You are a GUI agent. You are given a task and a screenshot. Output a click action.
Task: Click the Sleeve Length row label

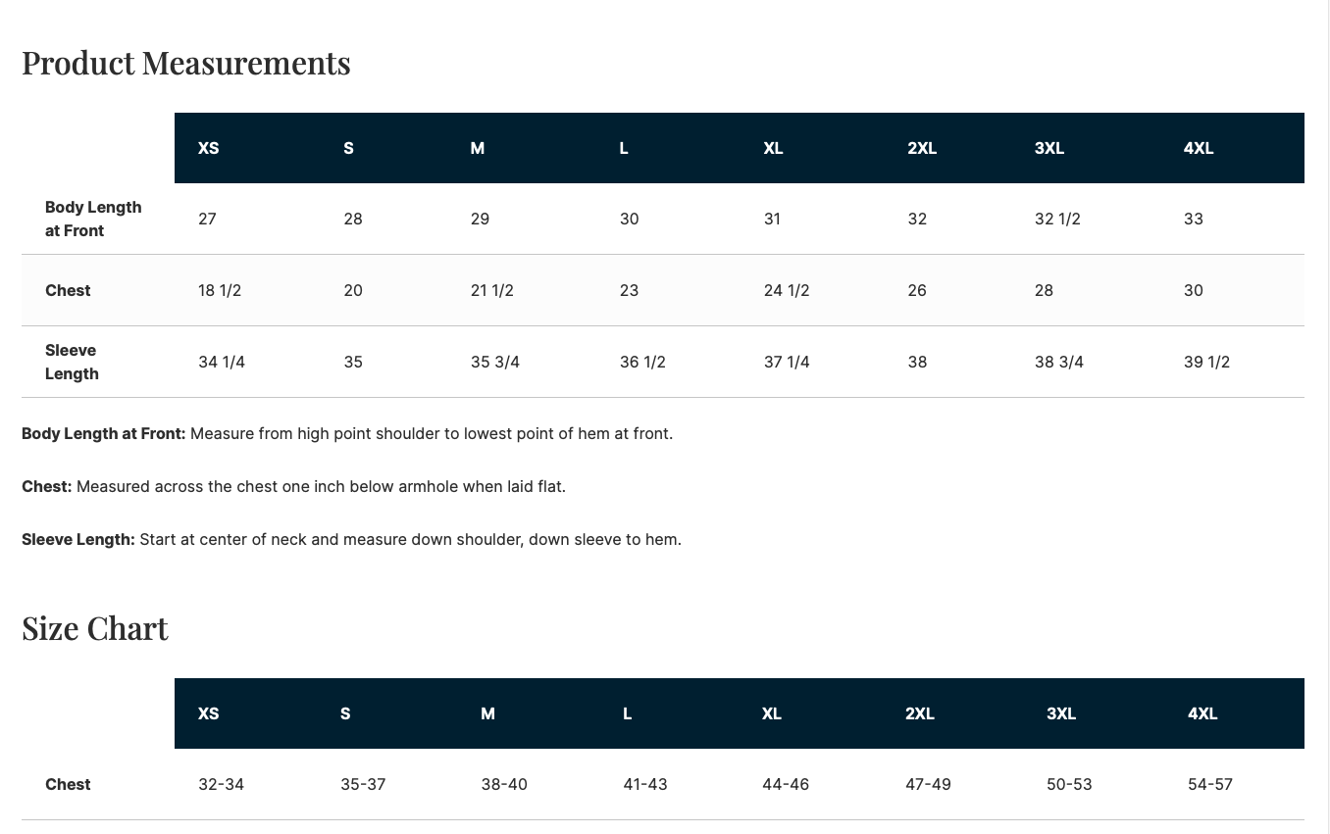[72, 362]
